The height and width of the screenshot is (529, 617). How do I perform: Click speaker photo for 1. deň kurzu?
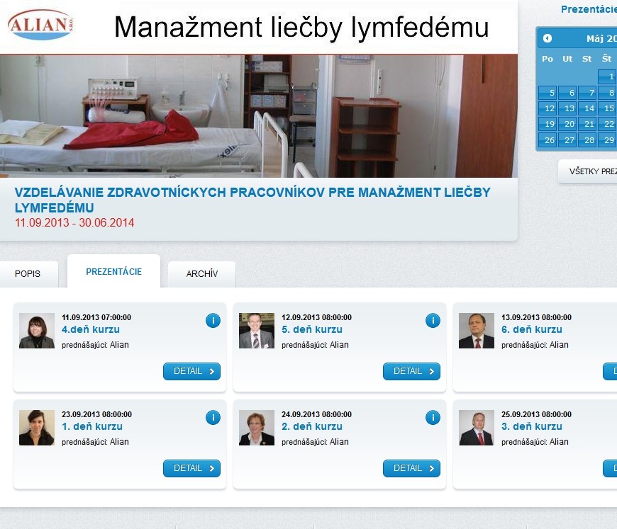point(37,428)
